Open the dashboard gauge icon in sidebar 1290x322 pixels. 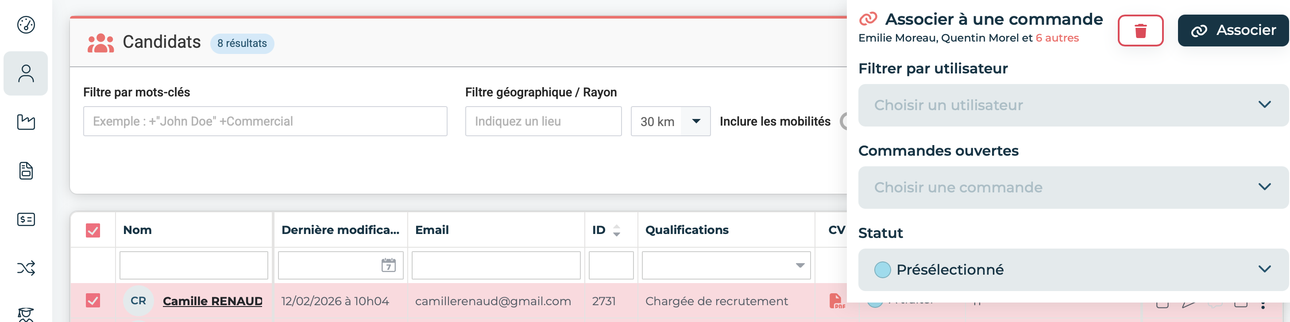pyautogui.click(x=26, y=24)
